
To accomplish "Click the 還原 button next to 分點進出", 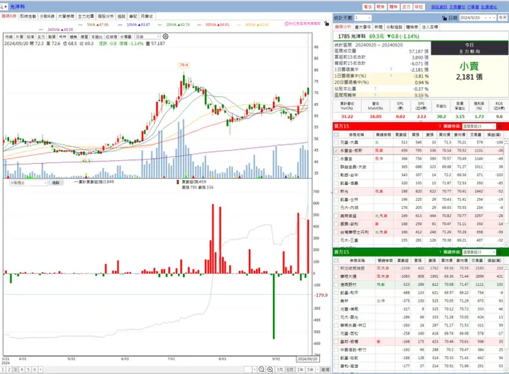I will tap(56, 183).
